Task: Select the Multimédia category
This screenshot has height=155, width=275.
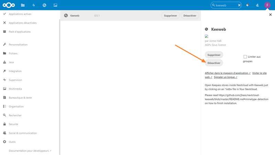Action: point(15,89)
